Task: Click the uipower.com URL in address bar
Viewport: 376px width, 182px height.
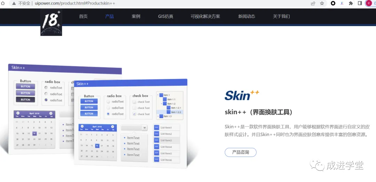Action: click(x=75, y=3)
